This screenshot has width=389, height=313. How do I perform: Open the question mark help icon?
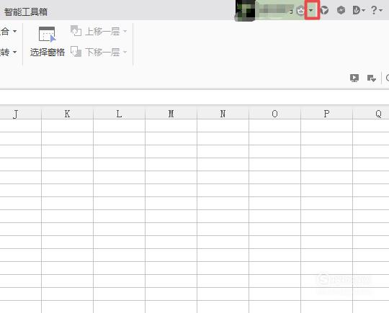tap(374, 10)
